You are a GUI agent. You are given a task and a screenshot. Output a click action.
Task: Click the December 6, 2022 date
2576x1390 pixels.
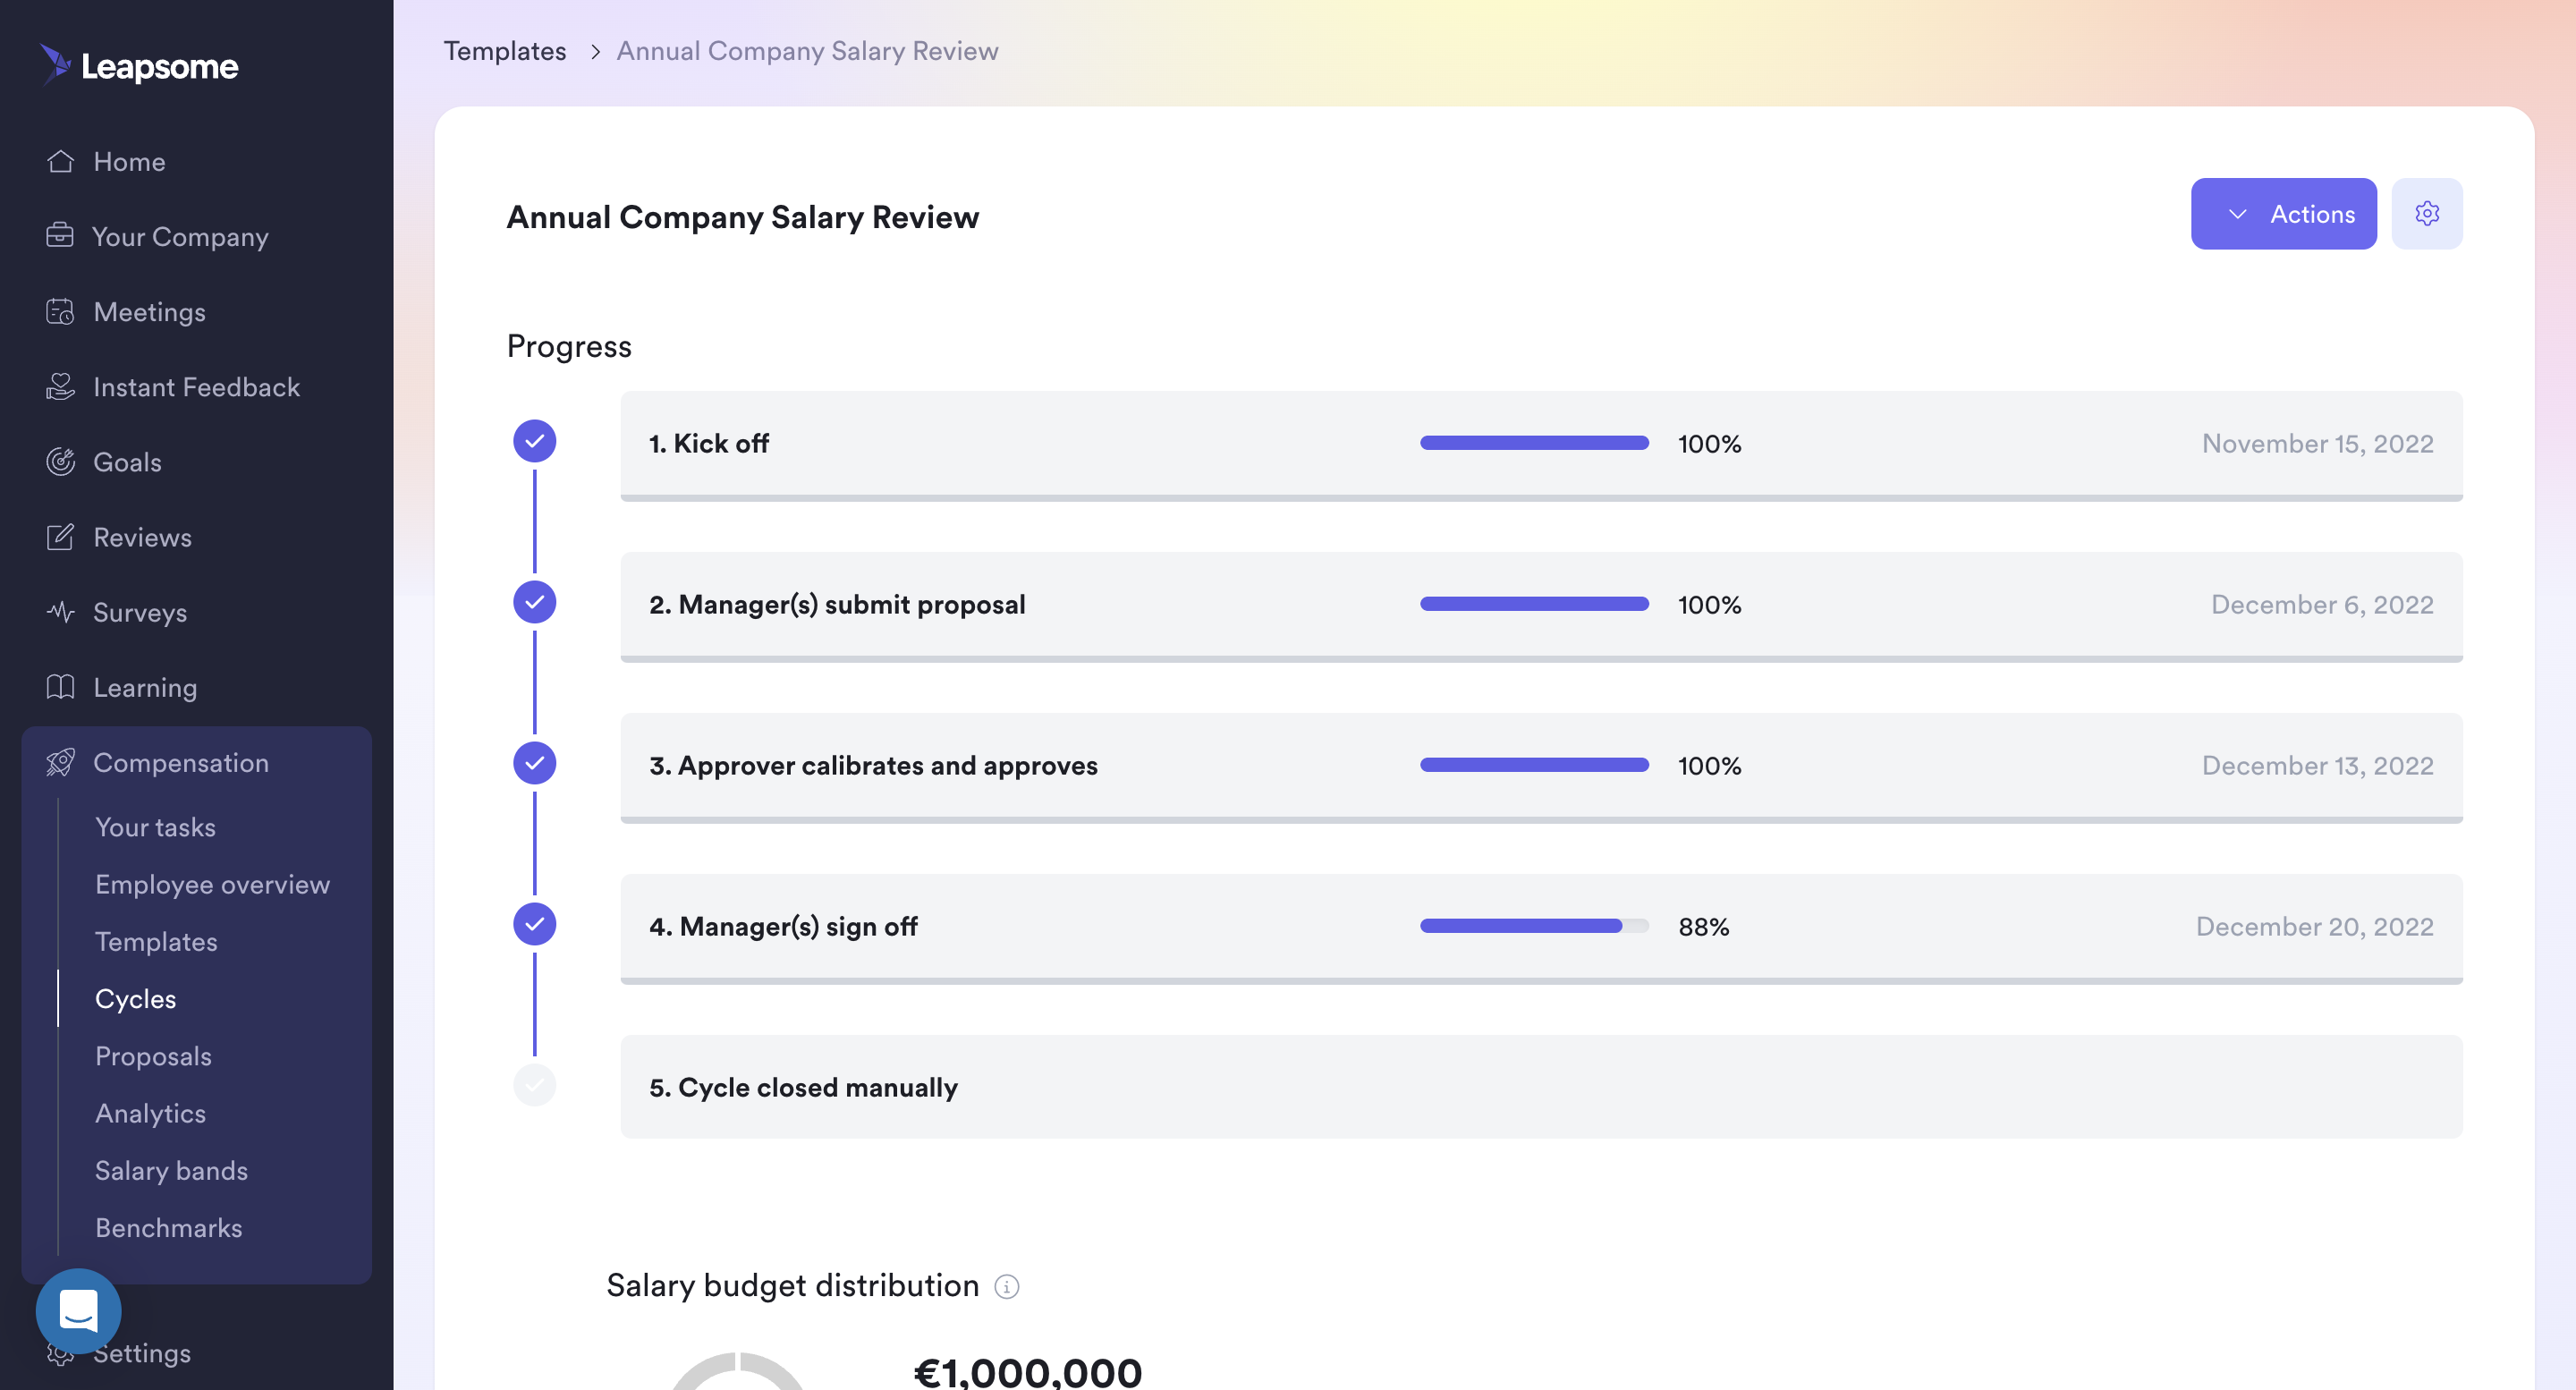point(2322,604)
